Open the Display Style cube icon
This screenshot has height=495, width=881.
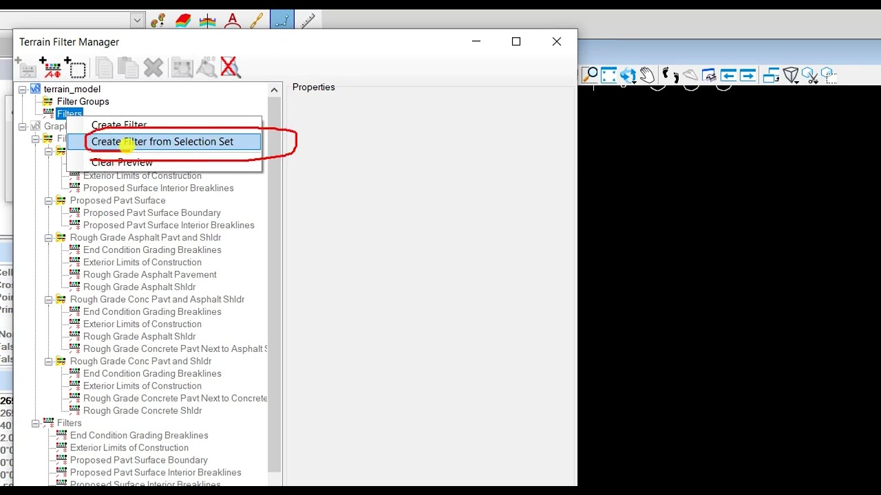click(x=790, y=74)
